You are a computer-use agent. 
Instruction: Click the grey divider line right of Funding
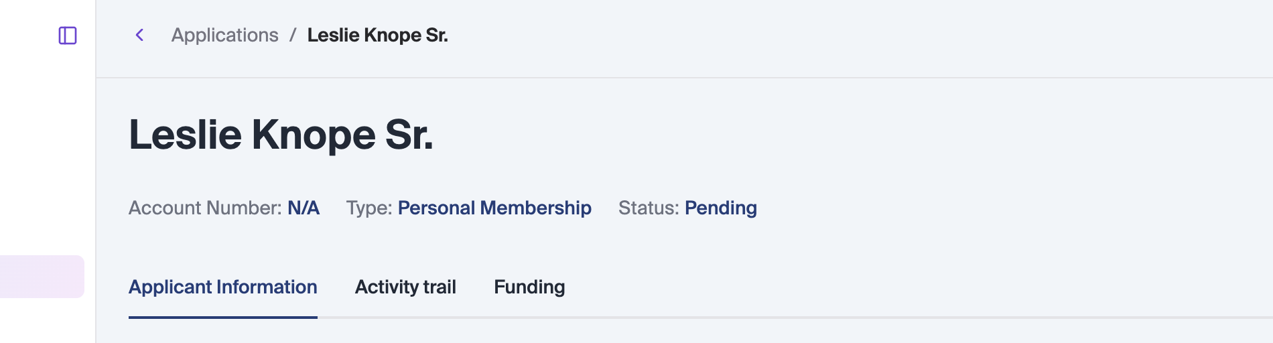871,318
